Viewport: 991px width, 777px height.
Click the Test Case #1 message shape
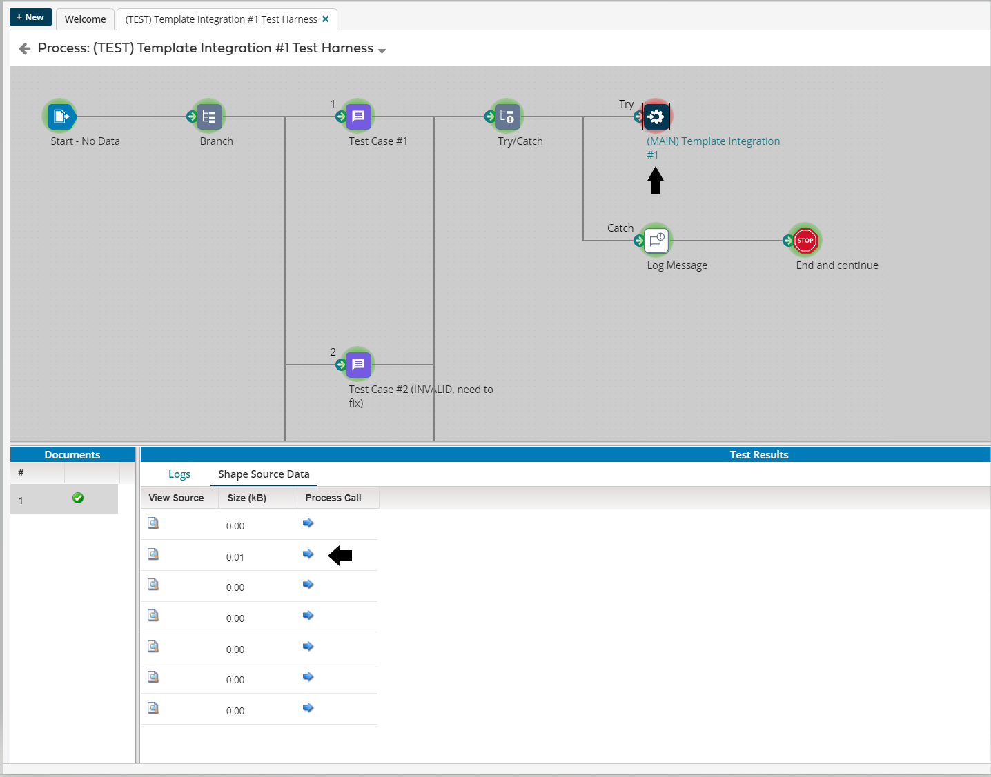358,117
